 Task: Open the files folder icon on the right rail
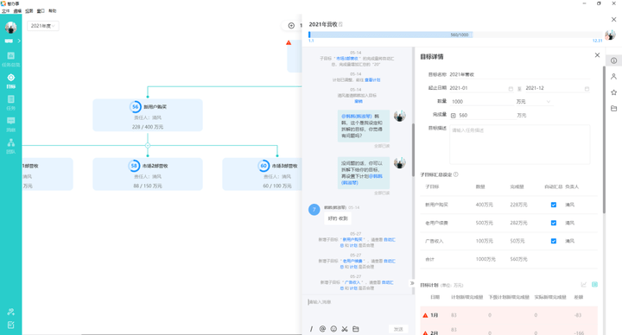(x=613, y=108)
